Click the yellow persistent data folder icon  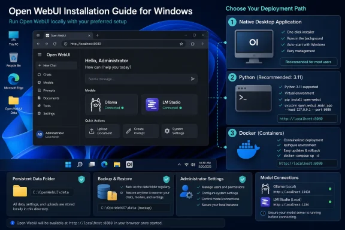(x=20, y=190)
